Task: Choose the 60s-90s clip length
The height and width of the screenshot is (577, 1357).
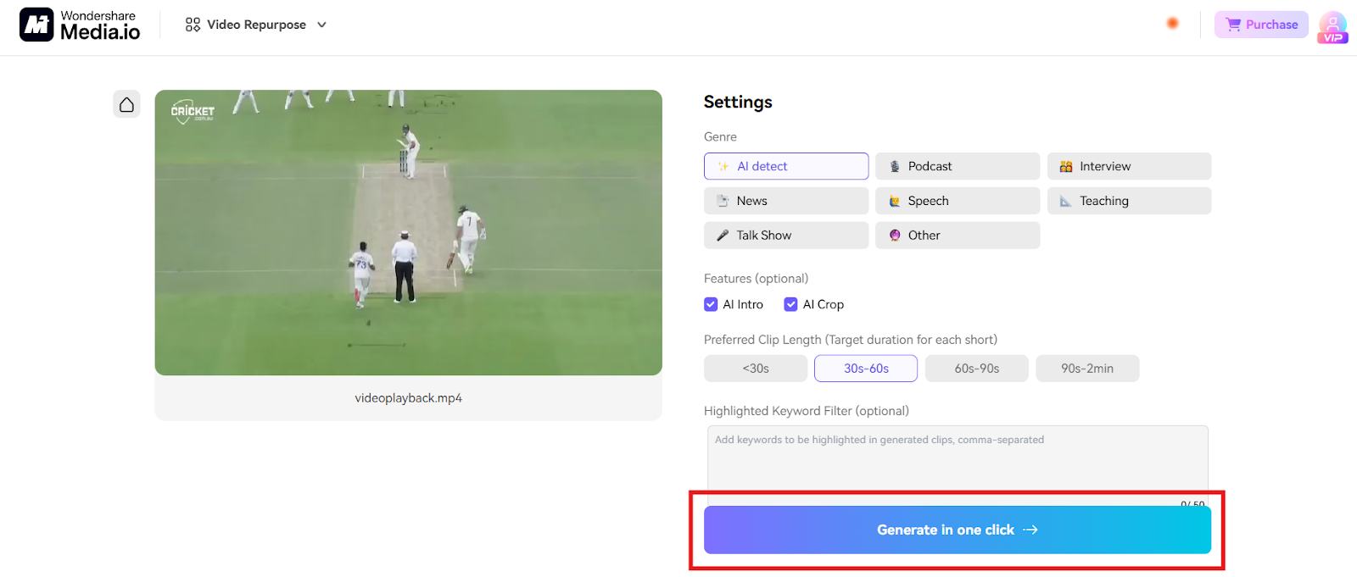Action: click(976, 369)
